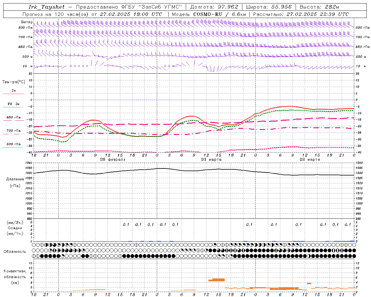Click the station name Irk_Tayshet
Viewport: 371px width, 297px height.
point(47,7)
